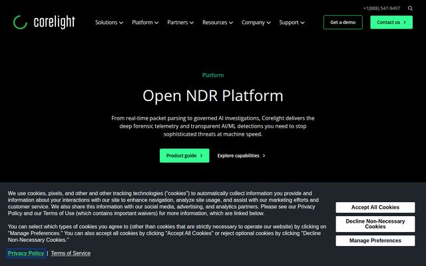
Task: Open Manage Preferences for cookies
Action: click(x=375, y=241)
